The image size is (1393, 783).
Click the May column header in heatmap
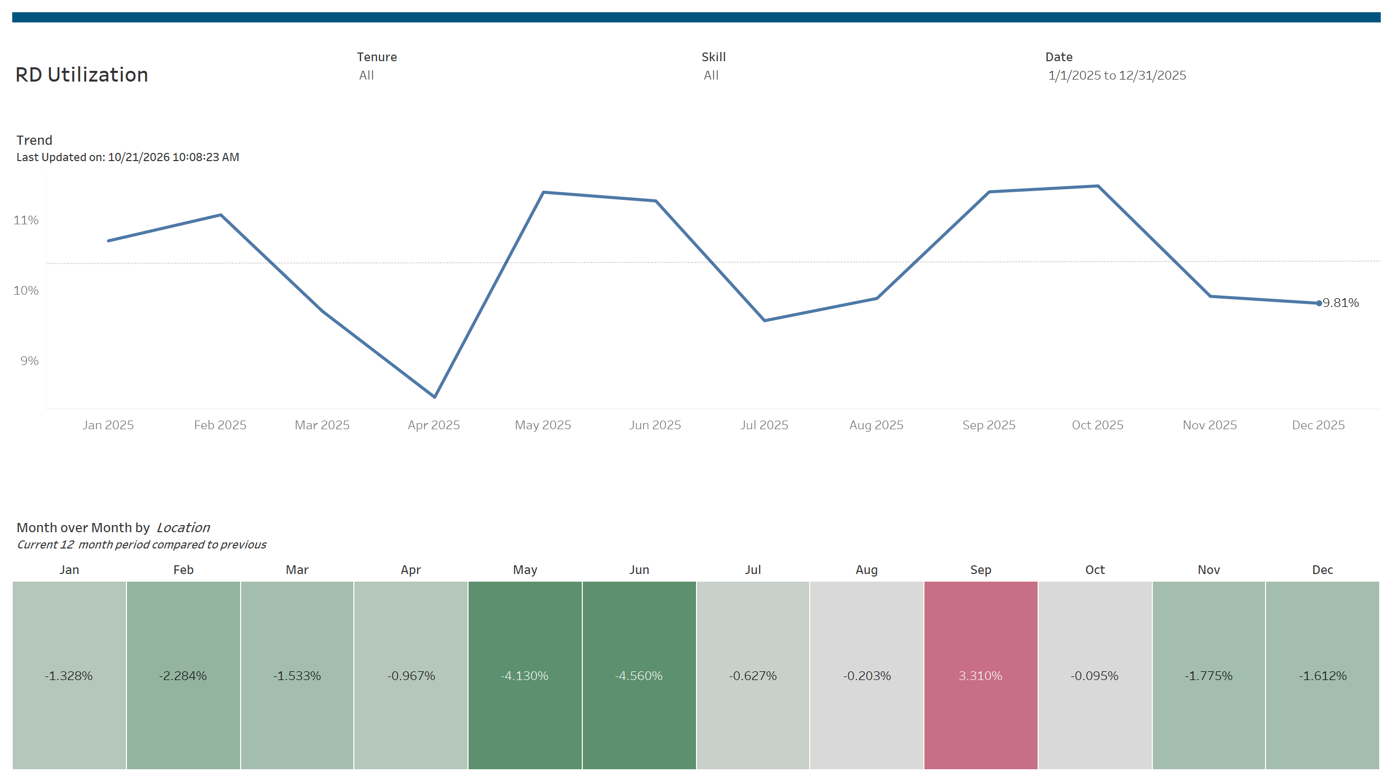coord(525,570)
